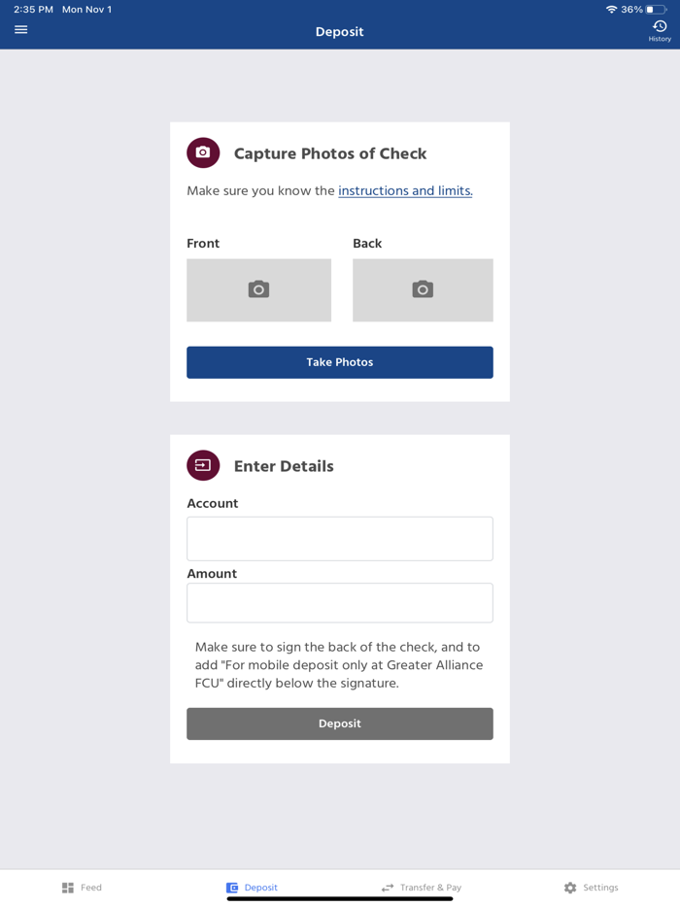680x907 pixels.
Task: Tap the Back check camera placeholder
Action: tap(423, 289)
